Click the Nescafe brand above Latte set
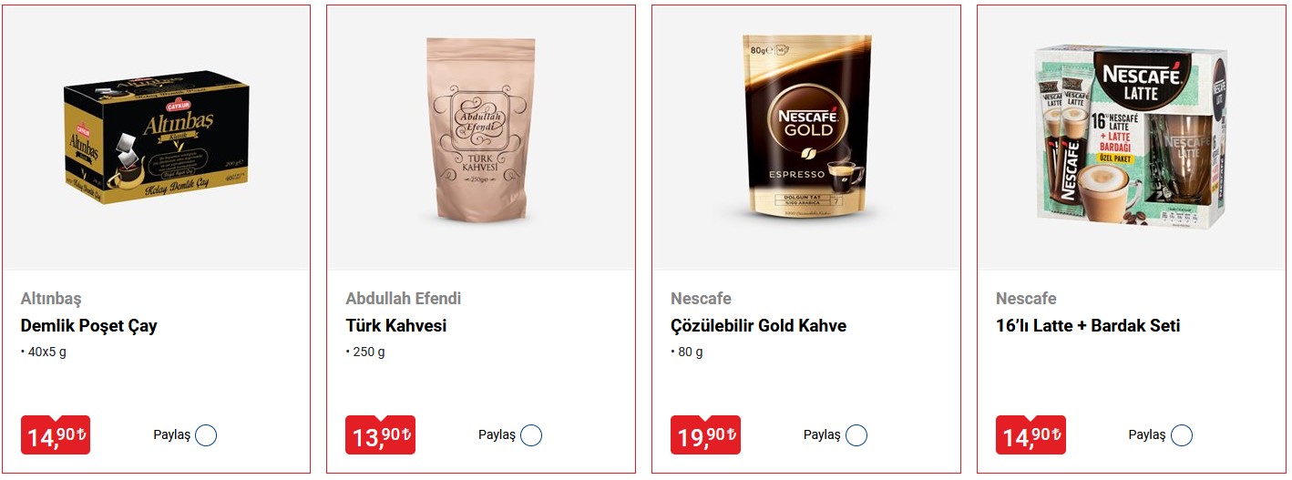 pos(1026,299)
